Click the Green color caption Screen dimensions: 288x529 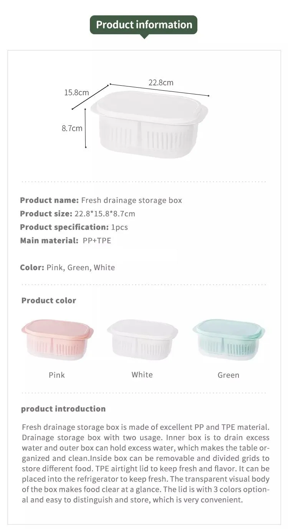pyautogui.click(x=228, y=375)
